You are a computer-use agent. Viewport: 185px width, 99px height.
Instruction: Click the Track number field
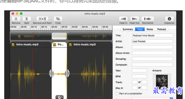(135, 82)
